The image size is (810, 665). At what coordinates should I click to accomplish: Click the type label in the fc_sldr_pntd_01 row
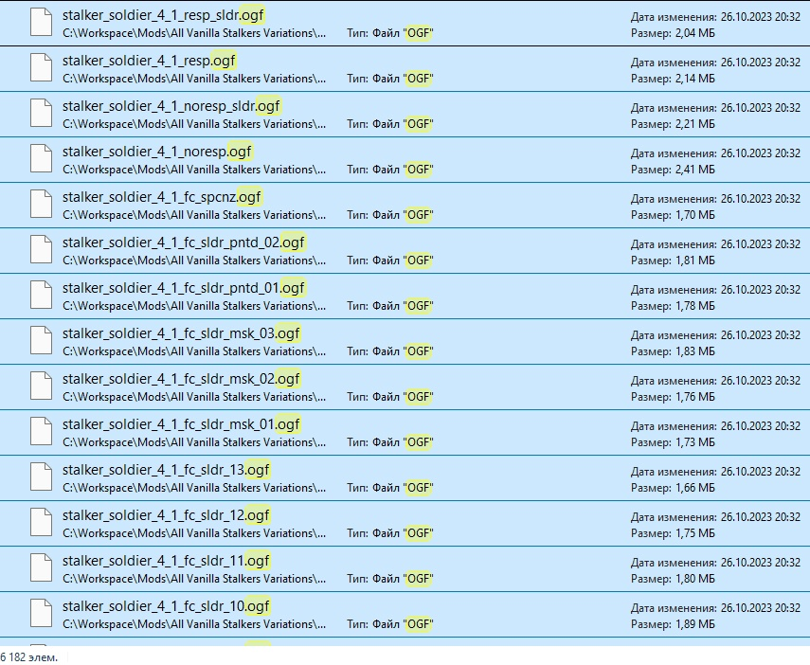click(x=390, y=306)
